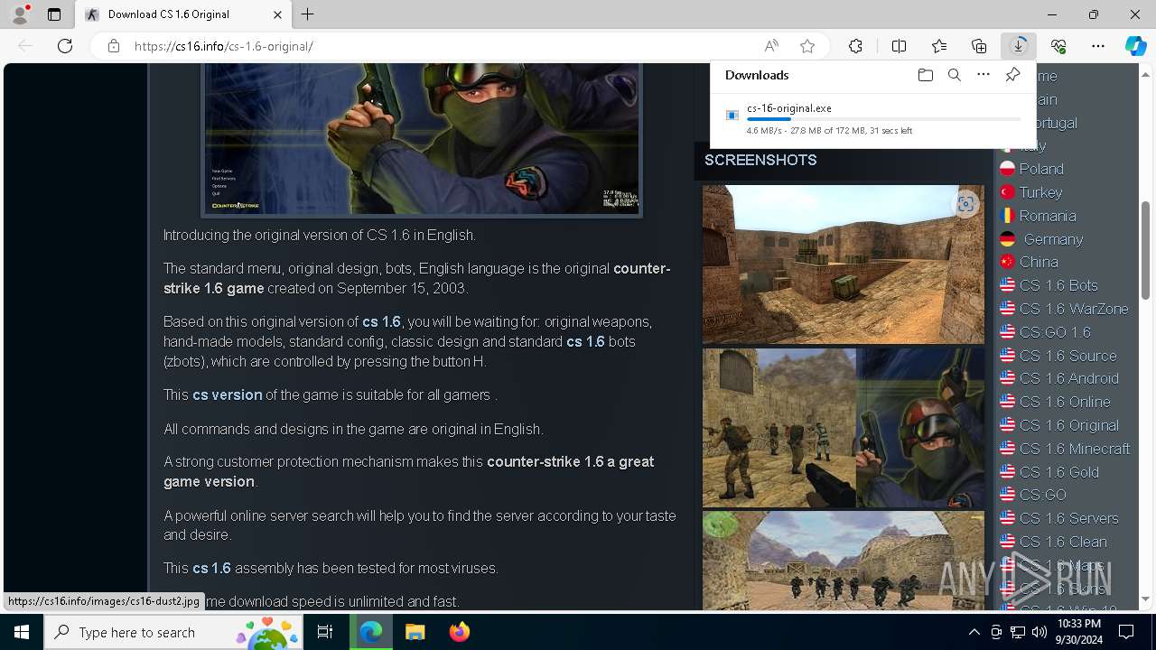Viewport: 1156px width, 650px height.
Task: Open the Extensions puzzle icon
Action: (855, 46)
